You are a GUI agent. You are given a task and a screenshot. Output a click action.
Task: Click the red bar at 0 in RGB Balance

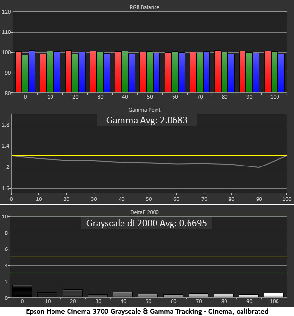tap(18, 72)
